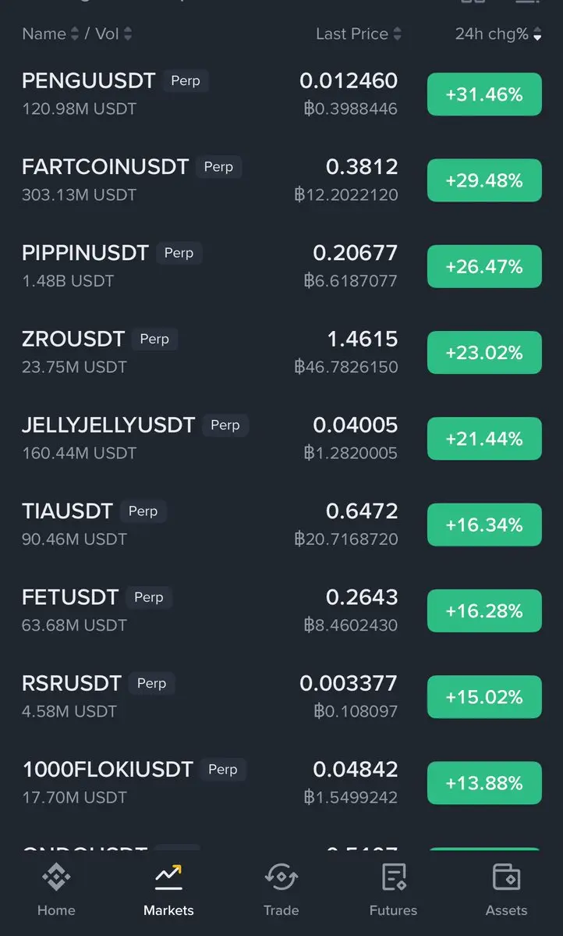Tap the +23.02% change badge for ZROUSDT
Image resolution: width=563 pixels, height=936 pixels.
coord(484,352)
